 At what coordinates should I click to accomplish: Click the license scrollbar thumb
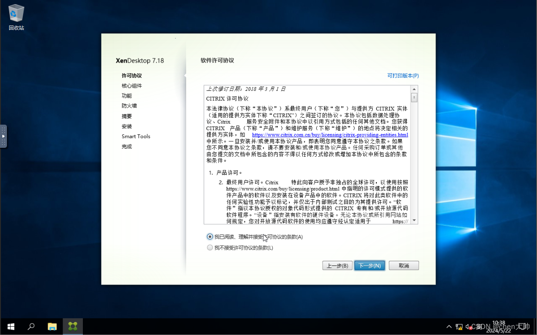pos(414,98)
